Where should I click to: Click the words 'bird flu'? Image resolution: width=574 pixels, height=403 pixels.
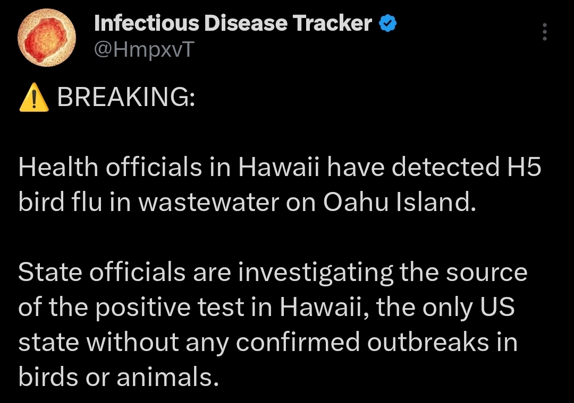pyautogui.click(x=60, y=202)
